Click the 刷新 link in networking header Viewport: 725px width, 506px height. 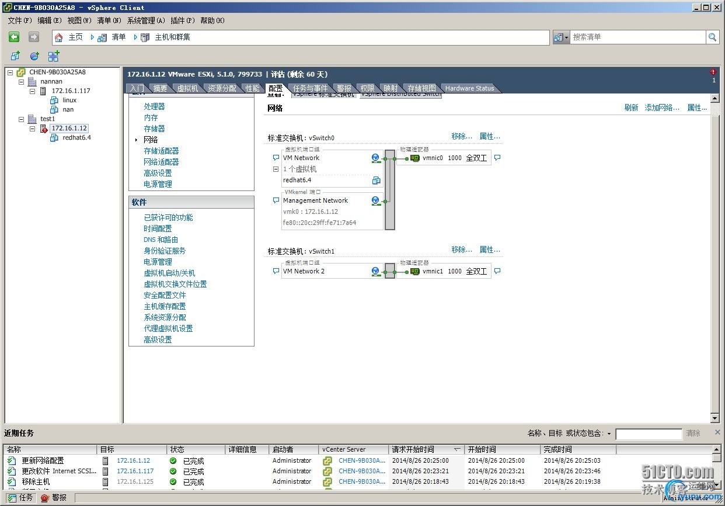point(631,108)
